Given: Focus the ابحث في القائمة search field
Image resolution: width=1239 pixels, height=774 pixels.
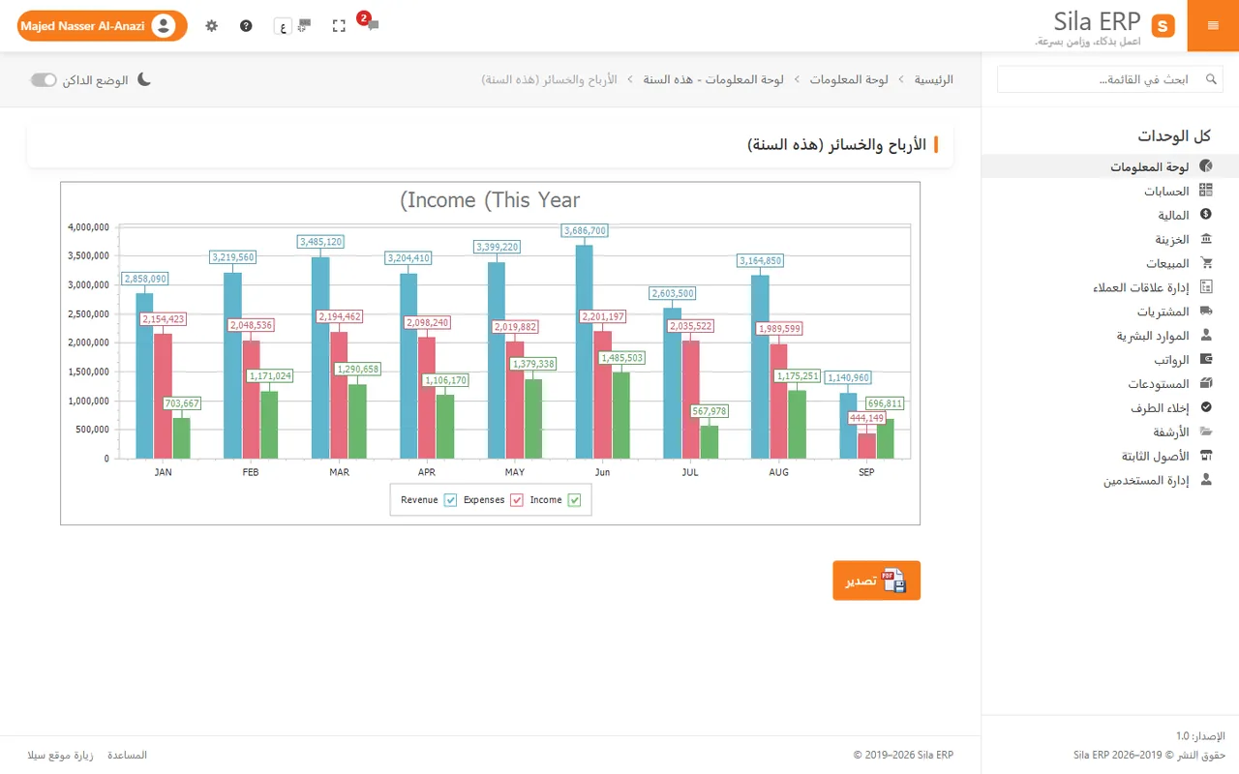Looking at the screenshot, I should point(1110,79).
